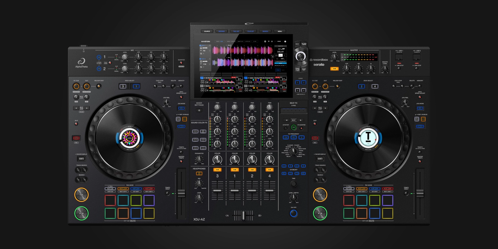Select HOT CUE pad mode on left deck
Image resolution: width=498 pixels, height=249 pixels.
110,189
